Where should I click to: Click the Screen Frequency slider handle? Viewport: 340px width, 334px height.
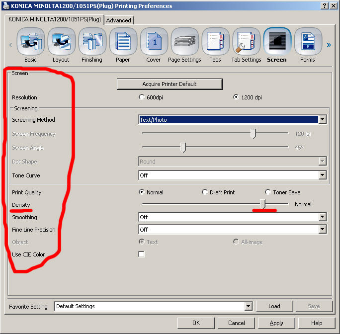(x=253, y=134)
